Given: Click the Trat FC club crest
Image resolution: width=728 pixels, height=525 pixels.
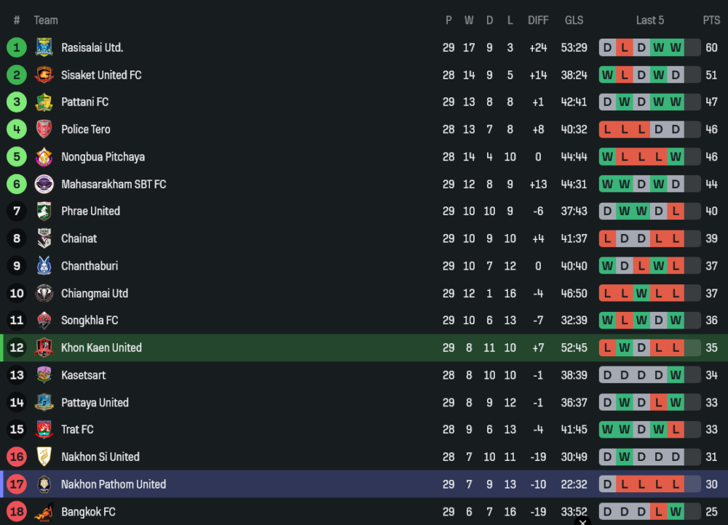Looking at the screenshot, I should pos(44,430).
